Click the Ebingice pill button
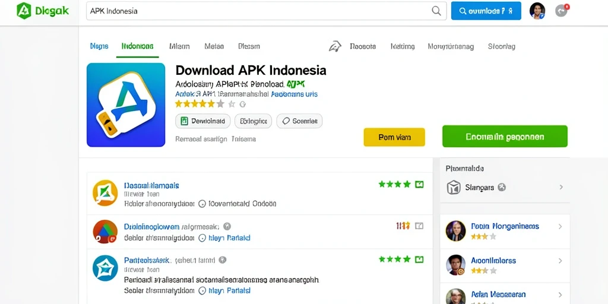The height and width of the screenshot is (304, 608). (253, 121)
